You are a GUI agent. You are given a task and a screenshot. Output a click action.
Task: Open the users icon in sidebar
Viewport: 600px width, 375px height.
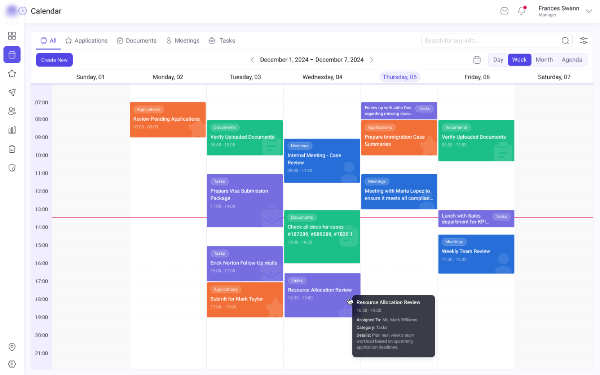12,111
